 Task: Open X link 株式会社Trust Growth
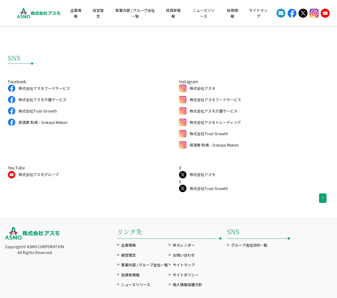pyautogui.click(x=209, y=189)
